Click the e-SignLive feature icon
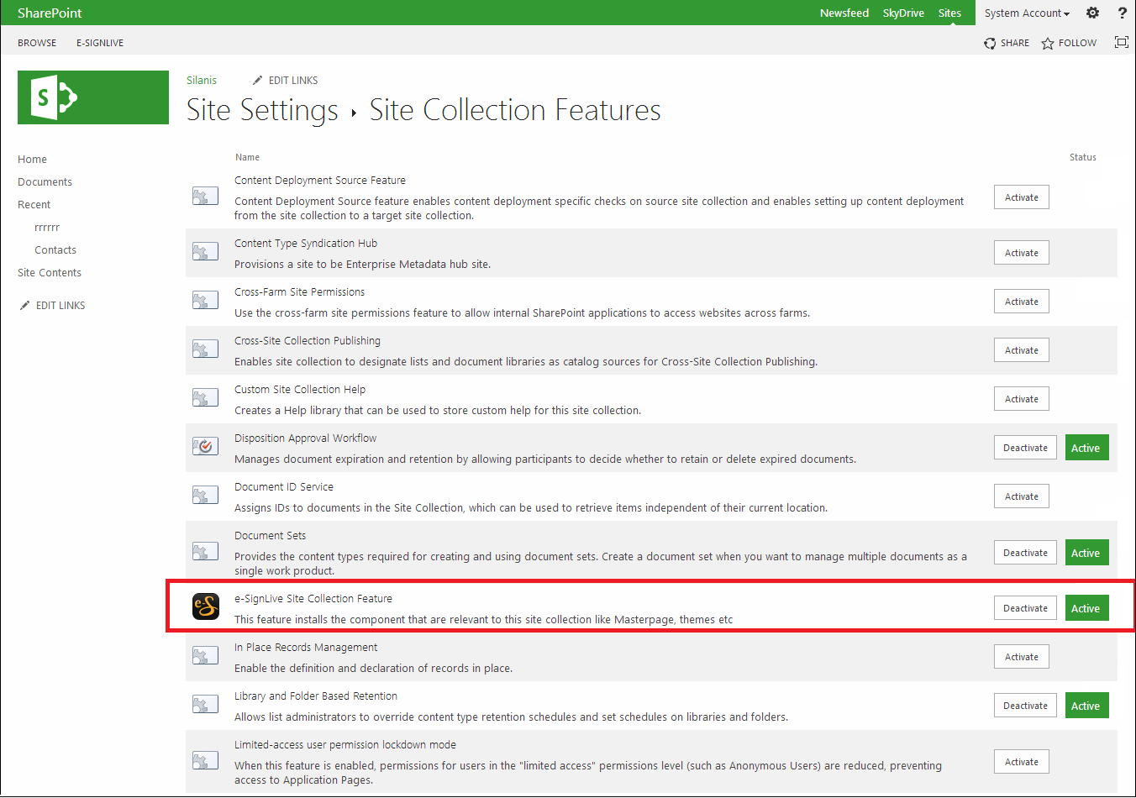1136x798 pixels. tap(206, 606)
